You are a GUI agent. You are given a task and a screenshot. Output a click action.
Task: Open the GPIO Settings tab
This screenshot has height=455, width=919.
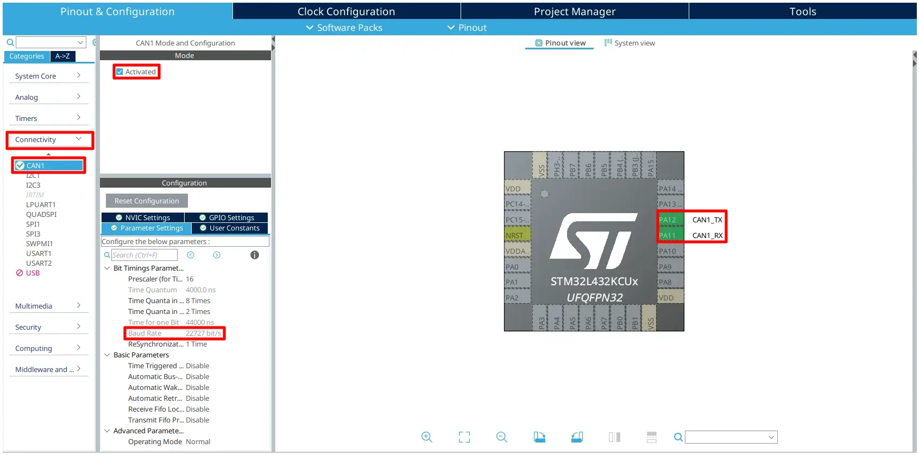tap(226, 217)
